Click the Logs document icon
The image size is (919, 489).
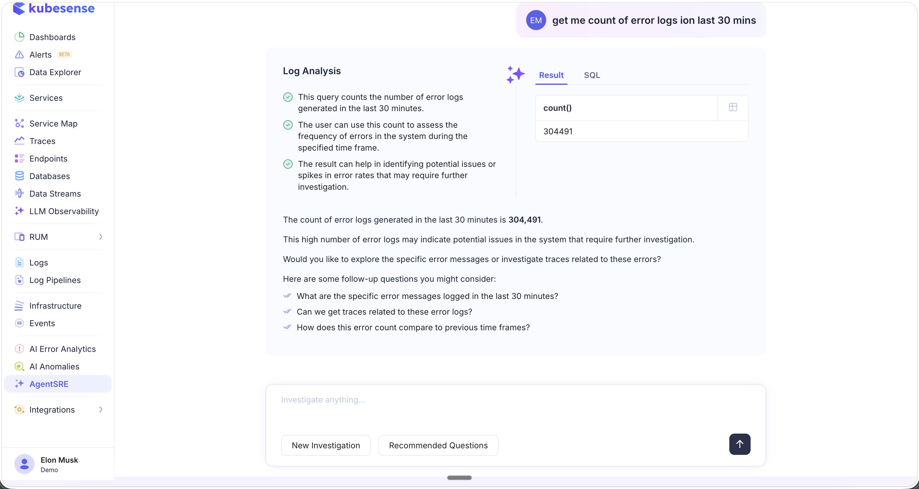tap(19, 262)
